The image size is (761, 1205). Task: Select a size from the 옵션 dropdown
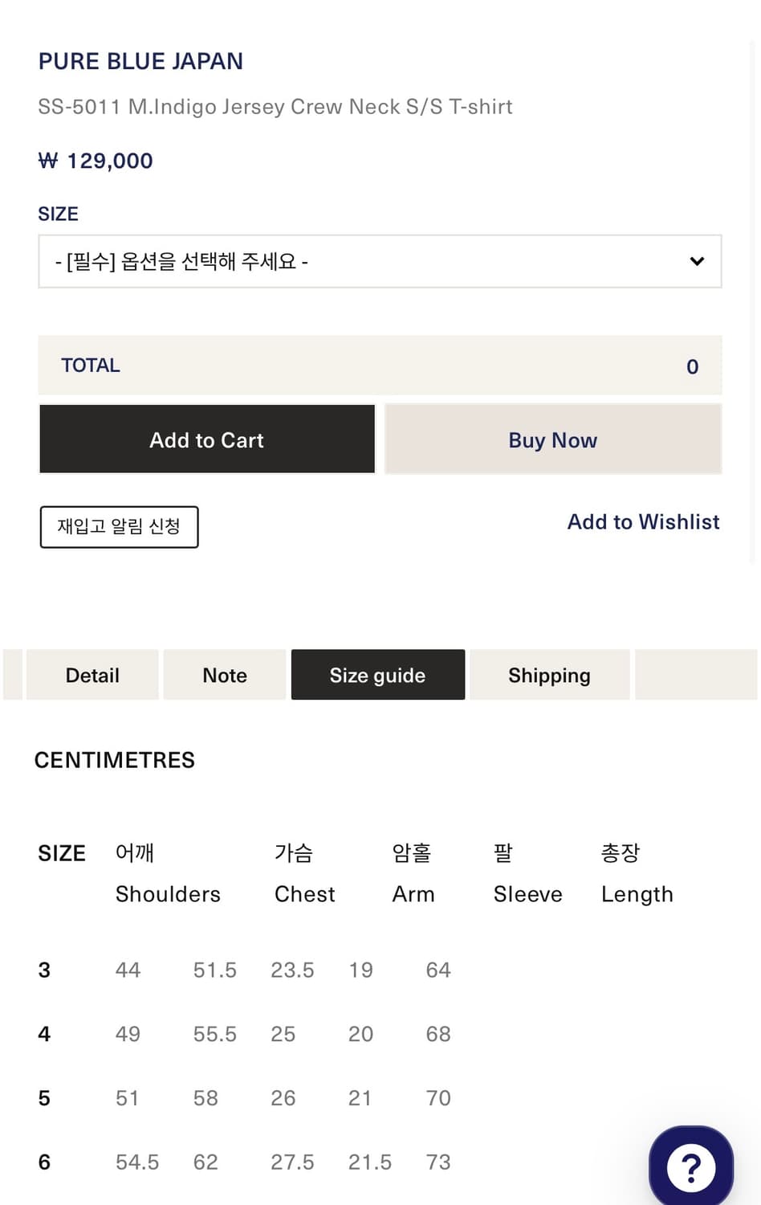(x=380, y=261)
